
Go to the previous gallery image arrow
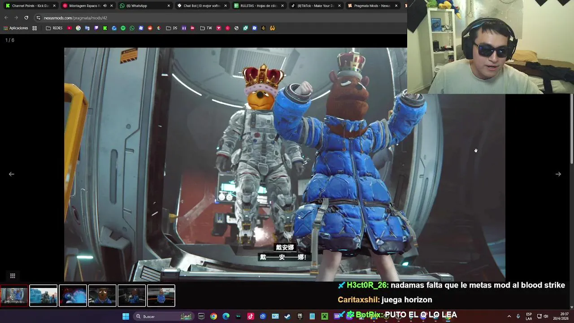point(12,174)
